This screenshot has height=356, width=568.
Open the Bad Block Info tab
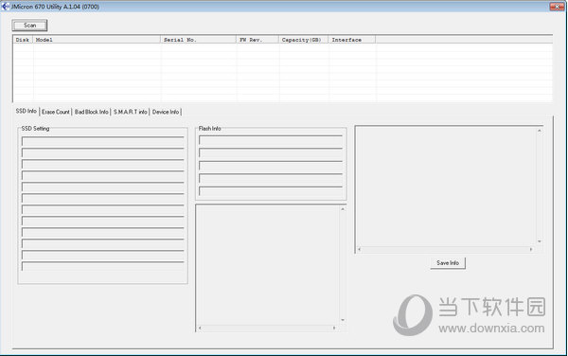[91, 112]
